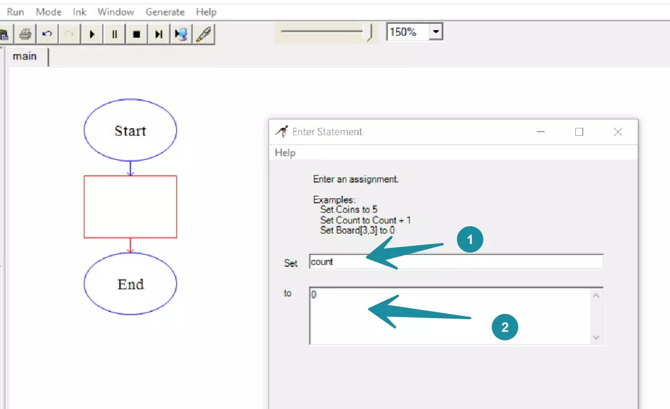
Task: Open the Generate menu
Action: pyautogui.click(x=164, y=12)
